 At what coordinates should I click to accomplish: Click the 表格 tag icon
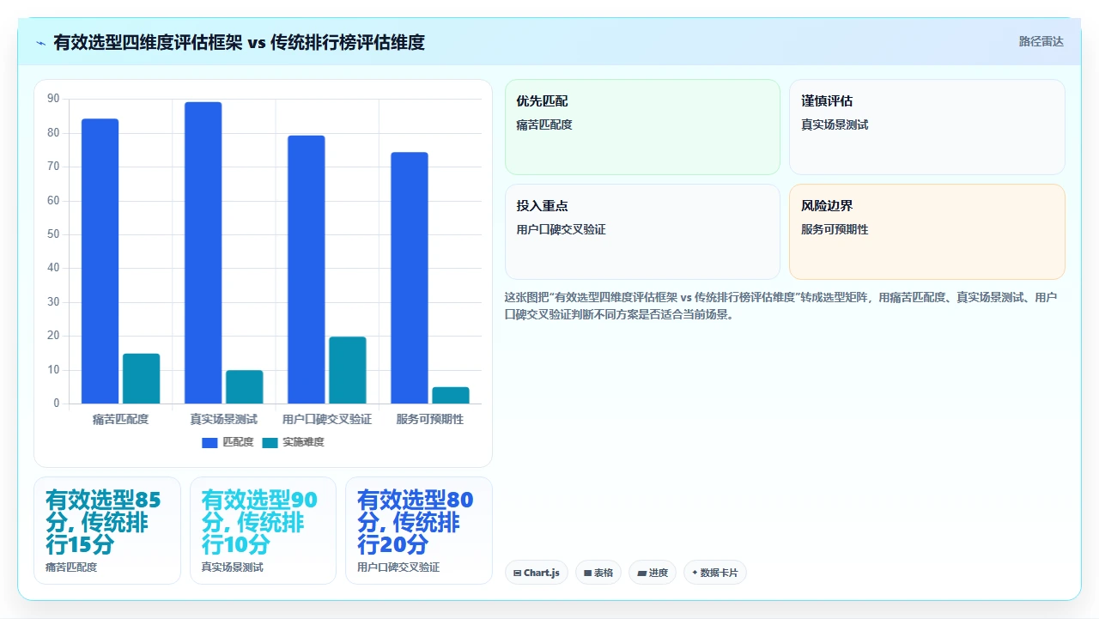pyautogui.click(x=588, y=573)
